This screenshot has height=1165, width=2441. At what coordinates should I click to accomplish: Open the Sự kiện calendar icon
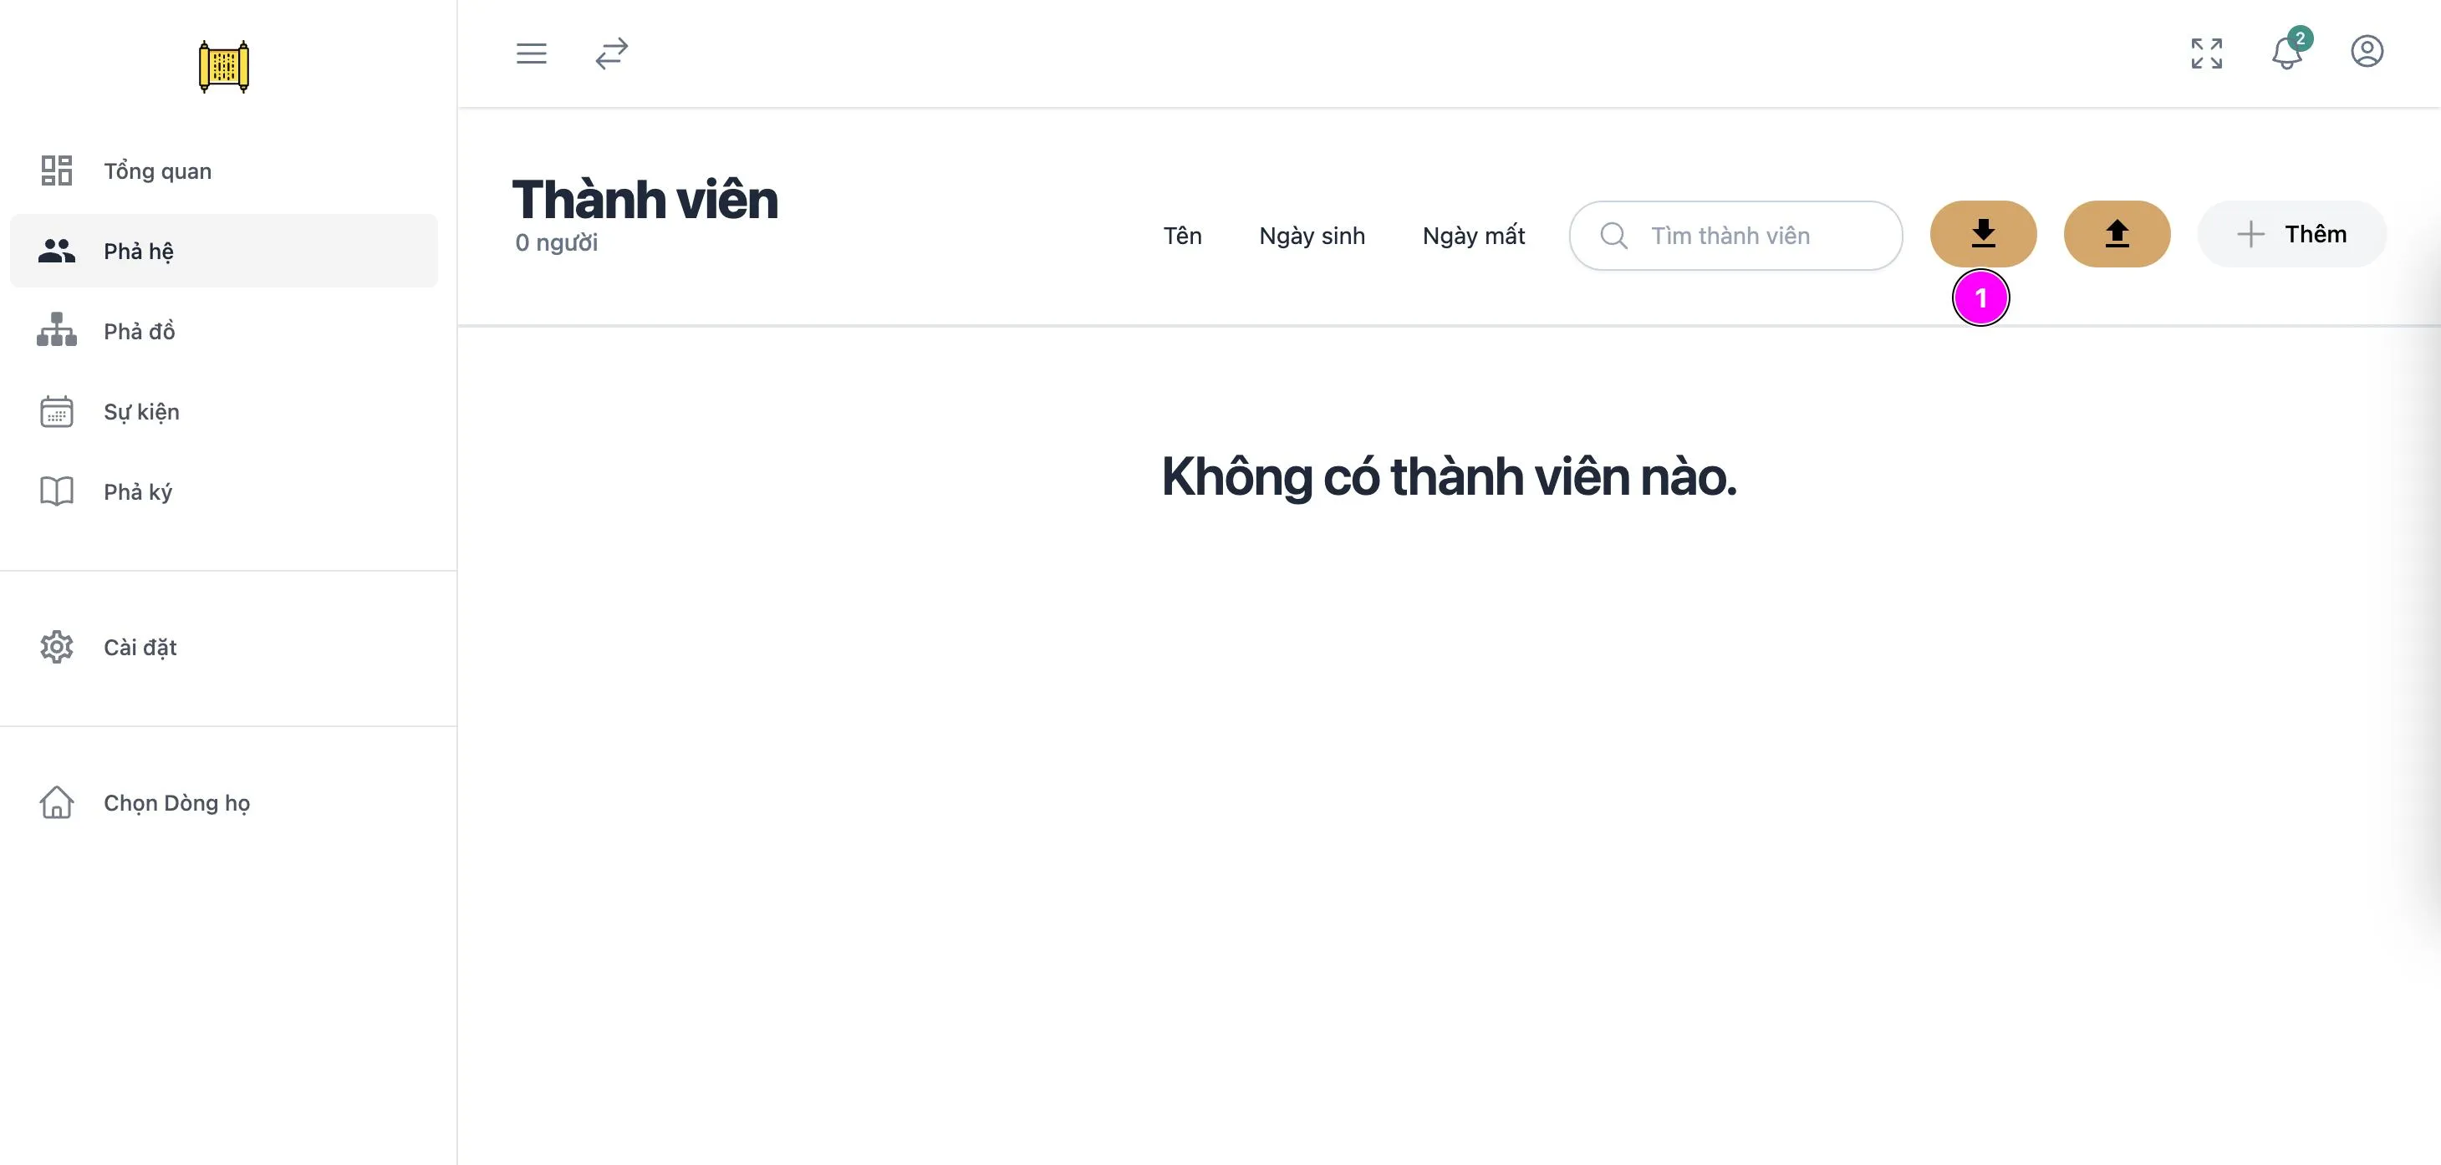tap(56, 411)
